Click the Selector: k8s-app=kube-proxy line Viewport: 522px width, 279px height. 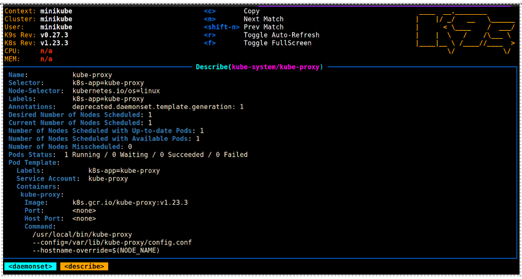pyautogui.click(x=76, y=83)
